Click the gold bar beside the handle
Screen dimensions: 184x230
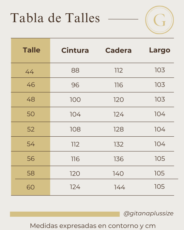point(65,214)
